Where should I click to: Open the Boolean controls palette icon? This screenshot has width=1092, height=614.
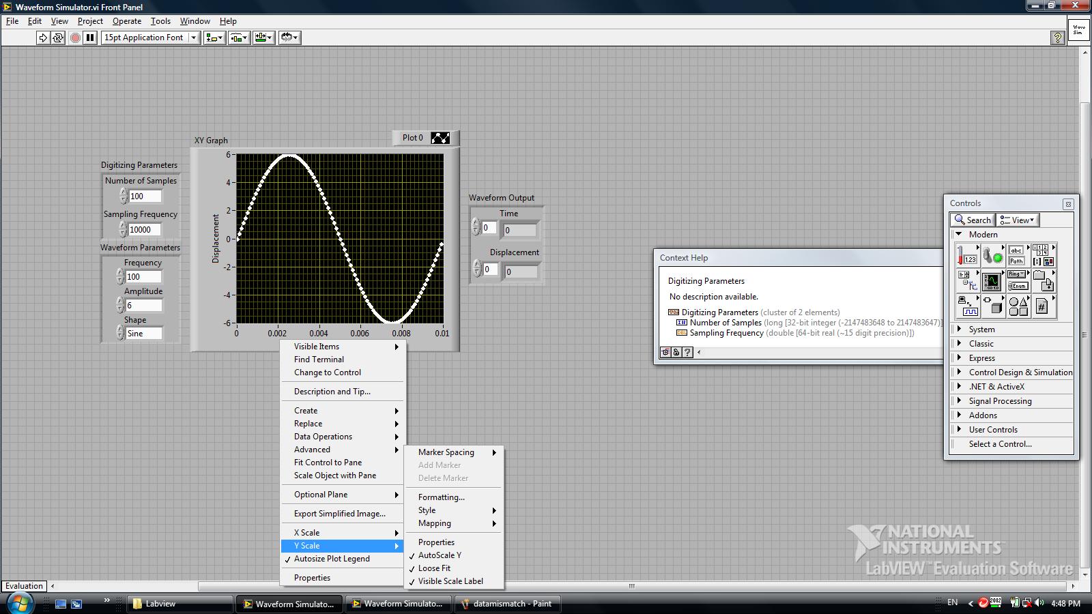[992, 256]
